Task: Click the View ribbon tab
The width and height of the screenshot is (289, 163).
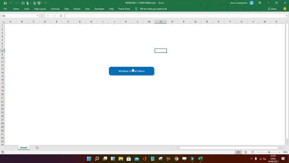Action: click(87, 9)
